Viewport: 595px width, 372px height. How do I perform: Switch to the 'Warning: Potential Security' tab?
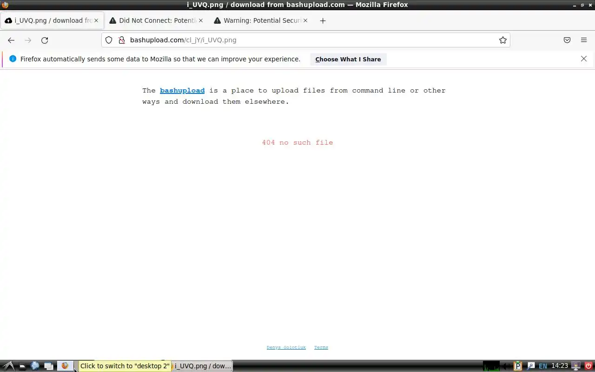(x=261, y=20)
